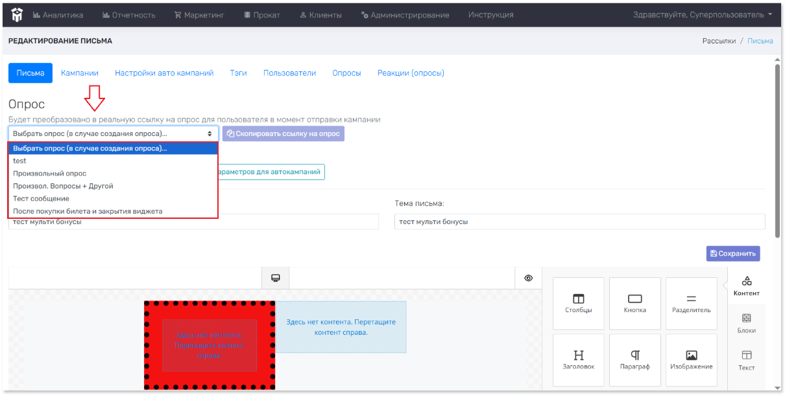Switch to the Кампании tab
Screen dimensions: 785x395
(80, 73)
